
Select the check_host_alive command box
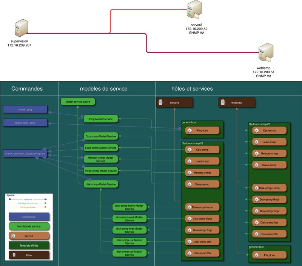coord(25,122)
